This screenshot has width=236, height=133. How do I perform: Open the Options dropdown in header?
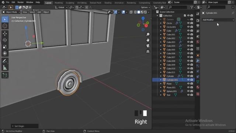point(145,7)
